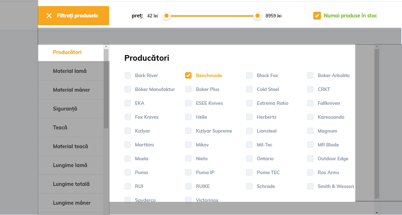Screen dimensions: 402x215
Task: Check the RUIKE checkbox
Action: pyautogui.click(x=188, y=186)
